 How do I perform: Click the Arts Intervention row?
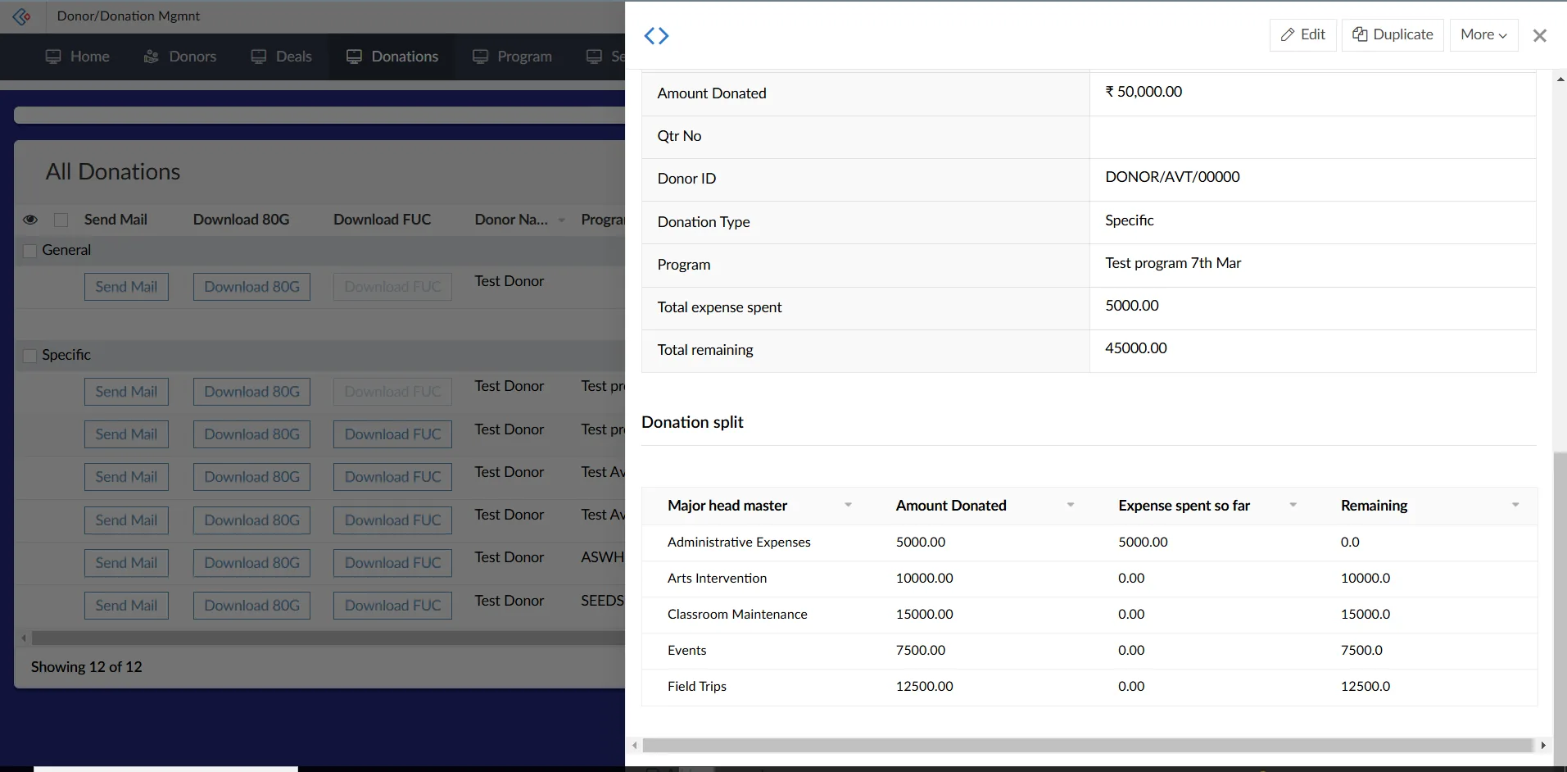point(1089,579)
